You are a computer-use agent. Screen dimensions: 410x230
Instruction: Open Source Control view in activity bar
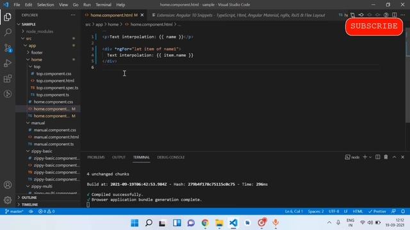coord(8,48)
